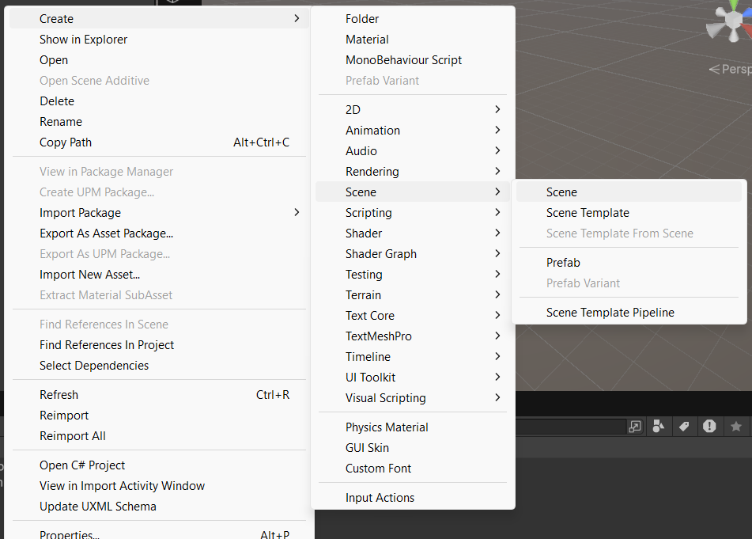This screenshot has width=752, height=539.
Task: Choose Scene Template in Scene submenu
Action: click(629, 213)
